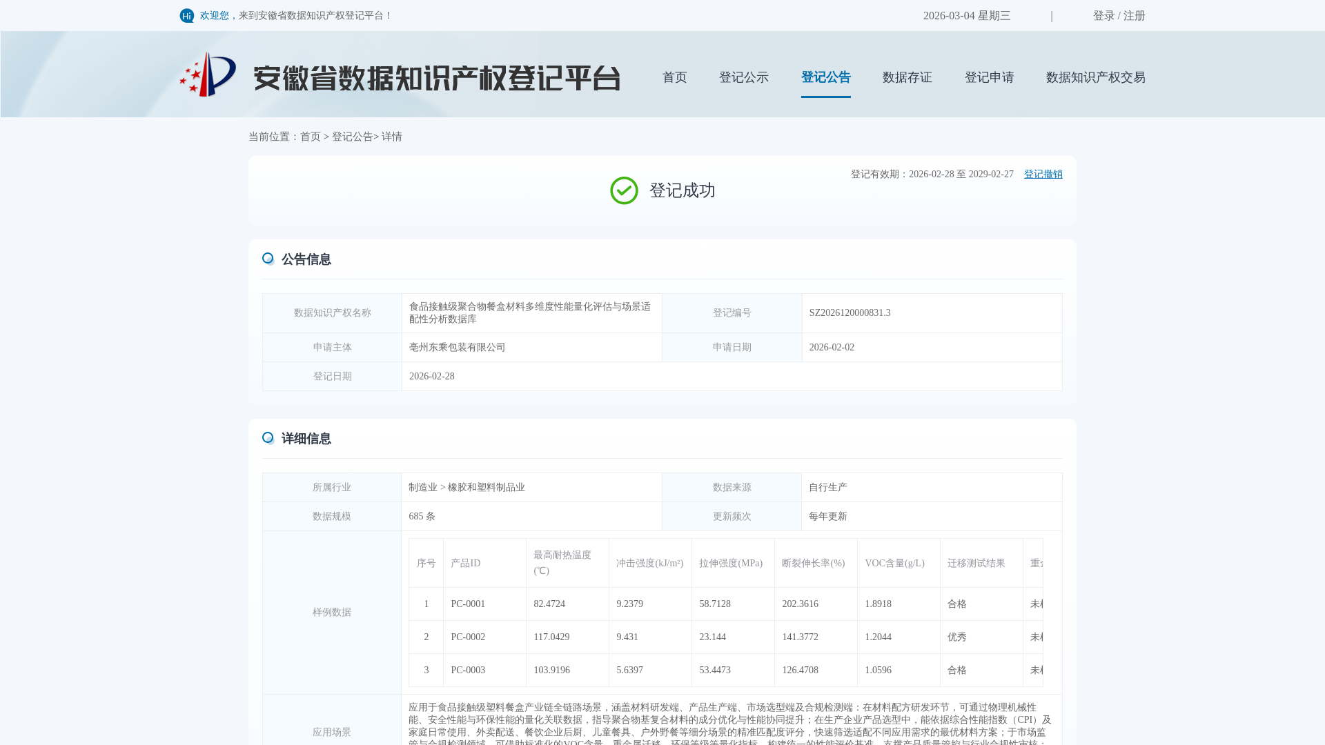This screenshot has width=1325, height=745.
Task: Click the 序号 column header
Action: click(426, 564)
